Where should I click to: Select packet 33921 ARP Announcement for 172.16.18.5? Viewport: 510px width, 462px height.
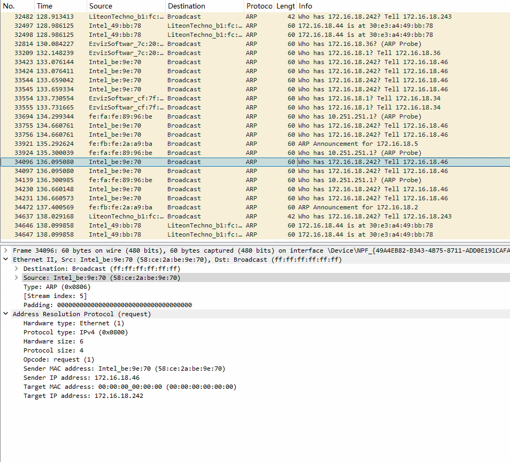click(255, 144)
